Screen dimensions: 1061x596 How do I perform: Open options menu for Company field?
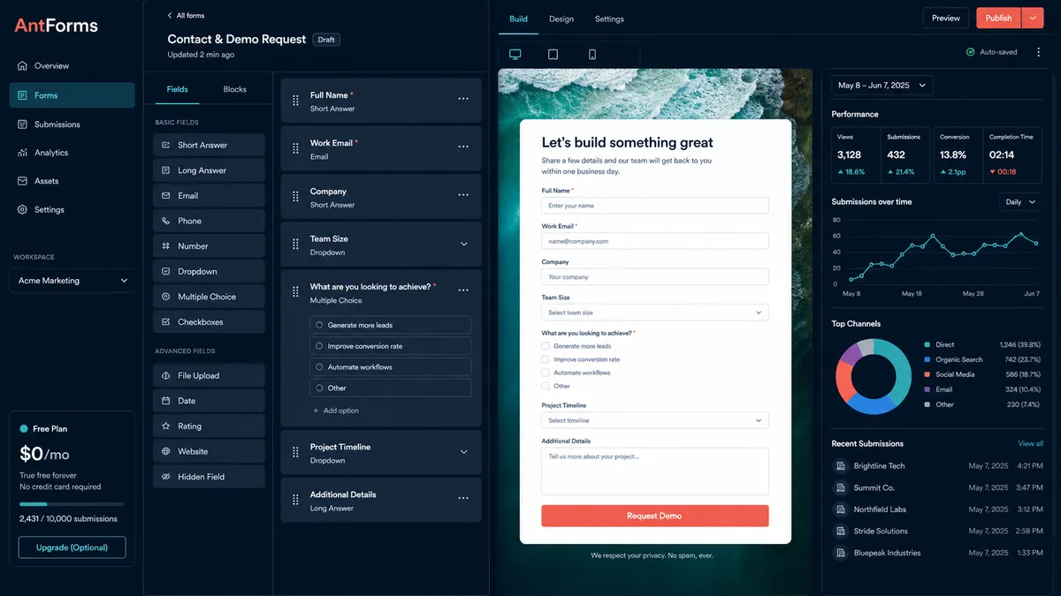click(463, 194)
